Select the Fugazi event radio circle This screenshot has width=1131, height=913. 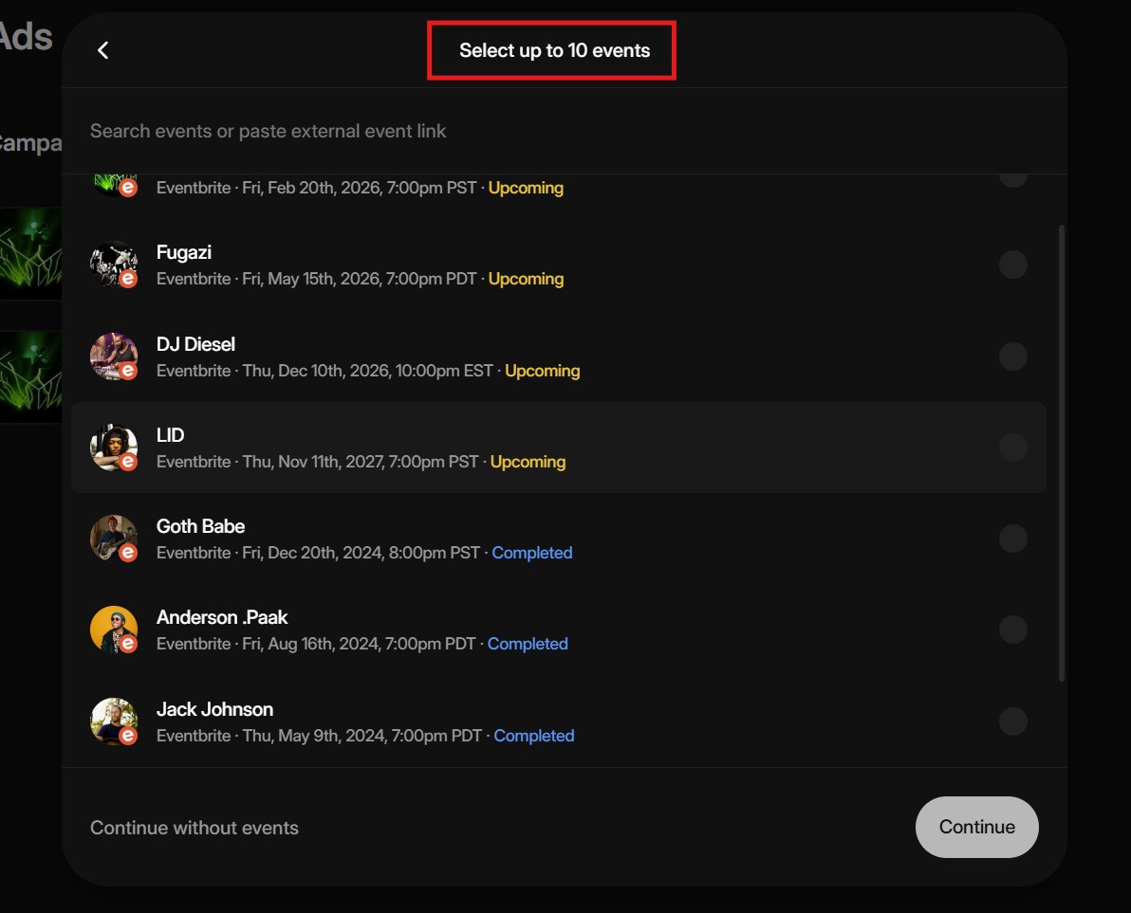coord(1012,265)
